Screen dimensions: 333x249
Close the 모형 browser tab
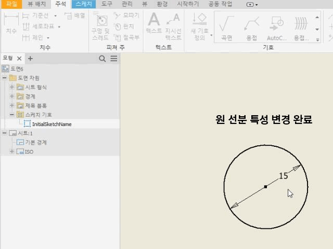pyautogui.click(x=19, y=59)
